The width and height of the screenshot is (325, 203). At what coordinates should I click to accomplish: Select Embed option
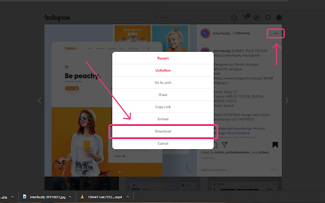(163, 119)
